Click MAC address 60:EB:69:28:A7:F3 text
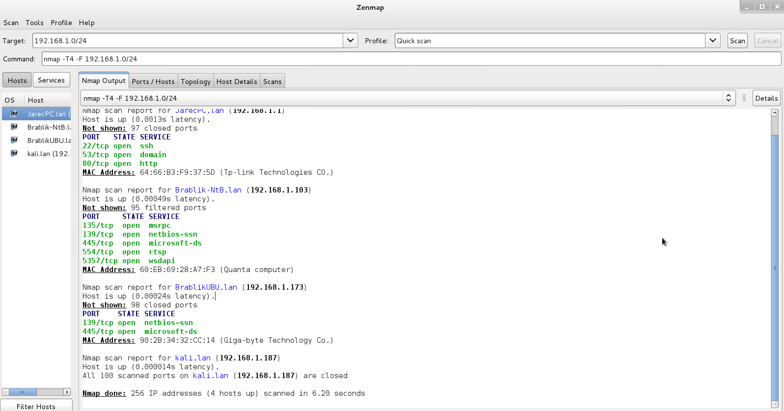 [177, 270]
